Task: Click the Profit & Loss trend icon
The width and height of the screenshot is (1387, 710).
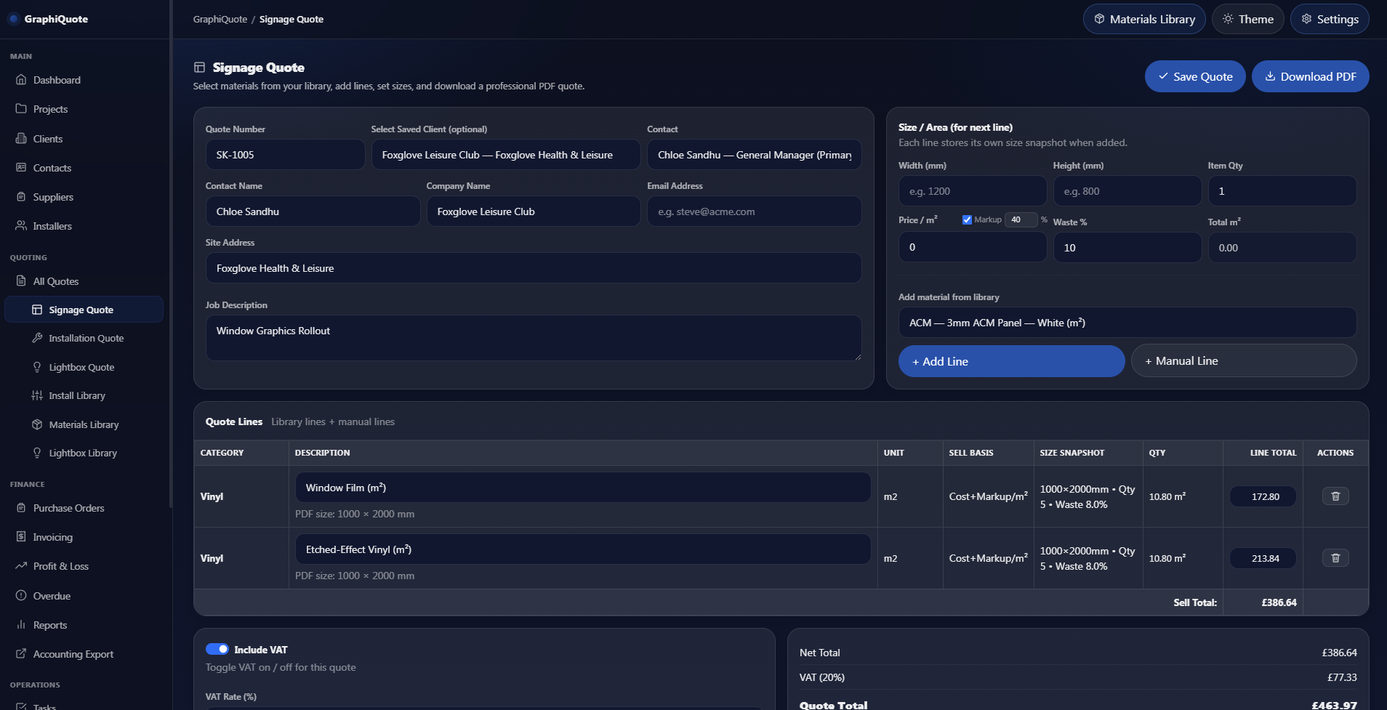Action: pyautogui.click(x=21, y=566)
